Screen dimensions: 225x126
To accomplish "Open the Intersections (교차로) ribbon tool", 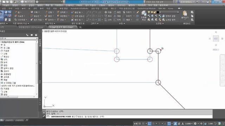I will [62, 12].
